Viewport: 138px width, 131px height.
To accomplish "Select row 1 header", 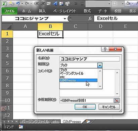I will 7,34.
